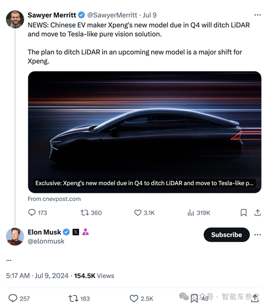Reply to Elon Musk's post

13,298
